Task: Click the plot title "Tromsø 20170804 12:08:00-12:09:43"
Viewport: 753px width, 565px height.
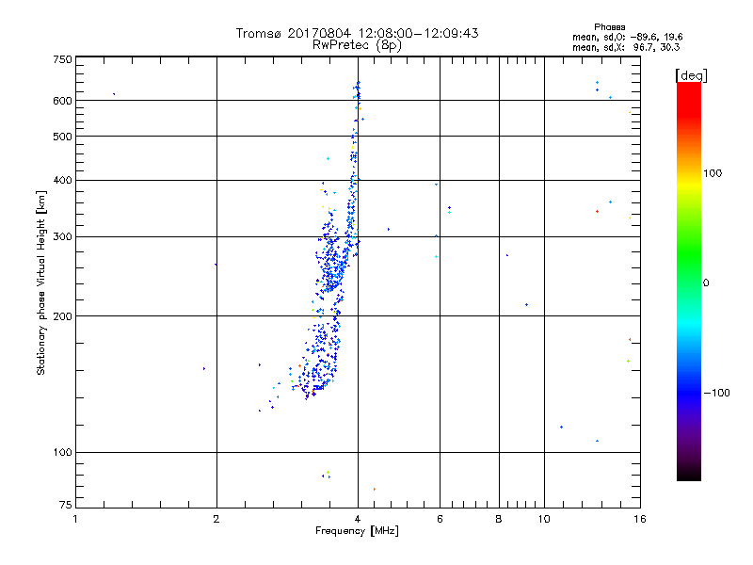Action: (357, 33)
